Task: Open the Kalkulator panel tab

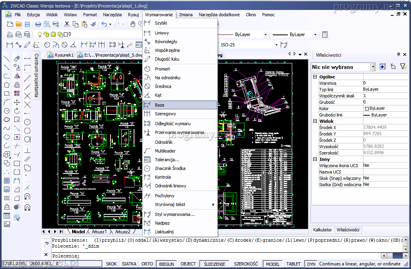Action: [322, 230]
